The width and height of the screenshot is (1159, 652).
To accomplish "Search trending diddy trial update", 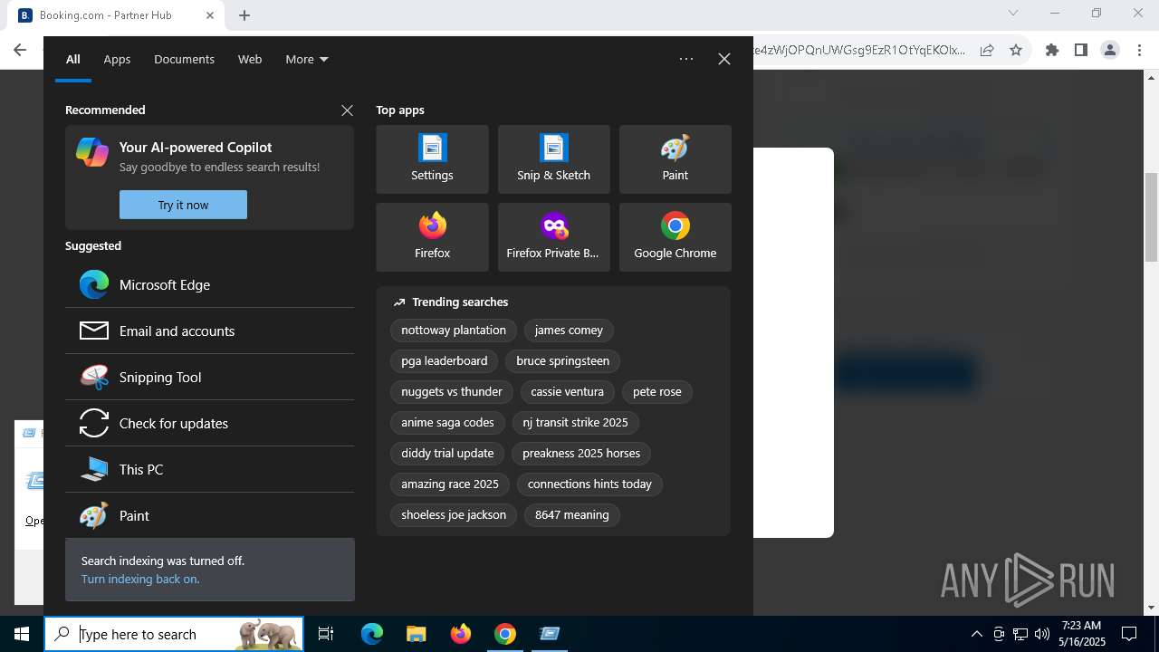I will (447, 453).
